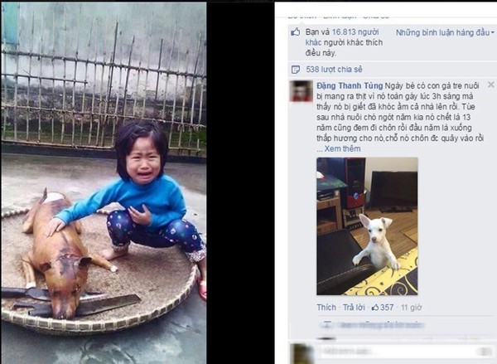Click the small thumbs-up icon next to 357
The height and width of the screenshot is (364, 497).
[375, 307]
